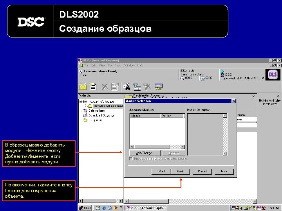The height and width of the screenshot is (211, 282).
Task: Click the Back button in wizard
Action: [161, 172]
